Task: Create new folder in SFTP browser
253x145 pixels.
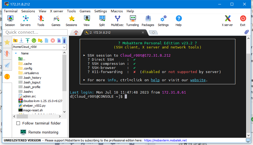Action: tap(40, 40)
